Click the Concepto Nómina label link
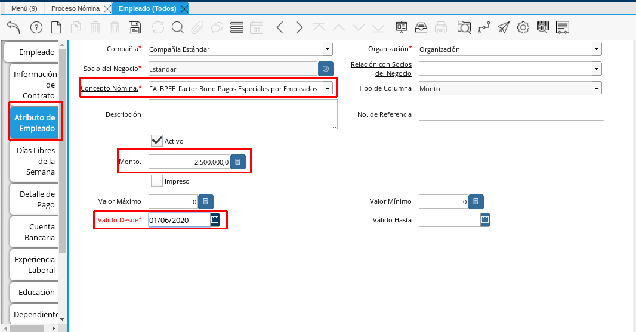 click(110, 88)
